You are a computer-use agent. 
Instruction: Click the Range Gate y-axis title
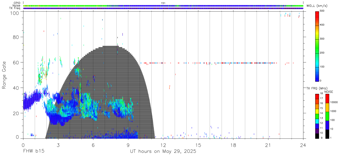pos(4,75)
